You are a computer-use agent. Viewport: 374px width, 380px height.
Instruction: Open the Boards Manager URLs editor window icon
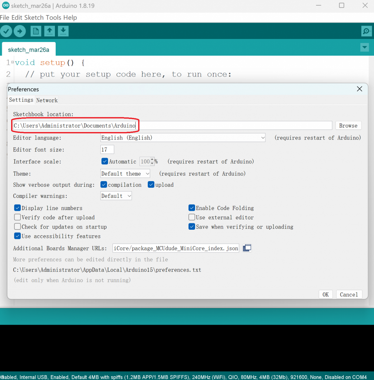coord(247,248)
